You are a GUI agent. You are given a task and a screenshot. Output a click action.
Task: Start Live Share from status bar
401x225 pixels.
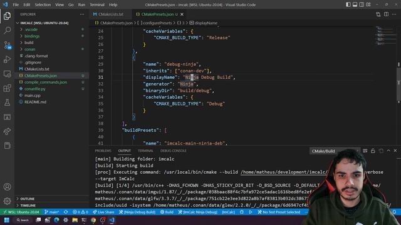pos(103,212)
